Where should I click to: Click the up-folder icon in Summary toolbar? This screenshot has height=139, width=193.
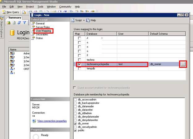[x=9, y=23]
